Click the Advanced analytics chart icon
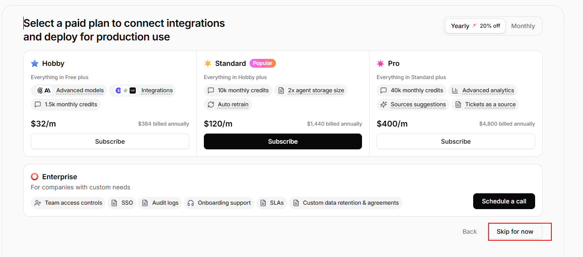 pyautogui.click(x=455, y=90)
